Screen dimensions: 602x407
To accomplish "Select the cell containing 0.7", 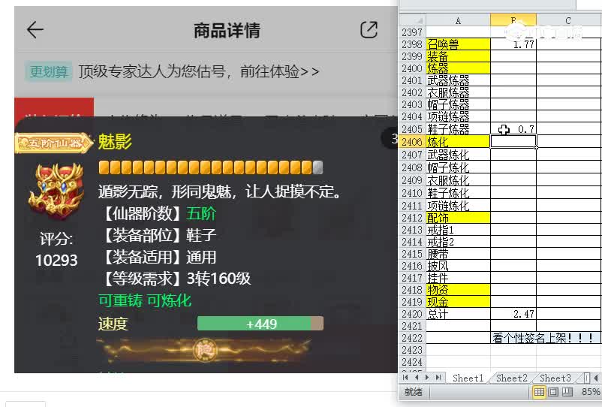I will pyautogui.click(x=513, y=128).
